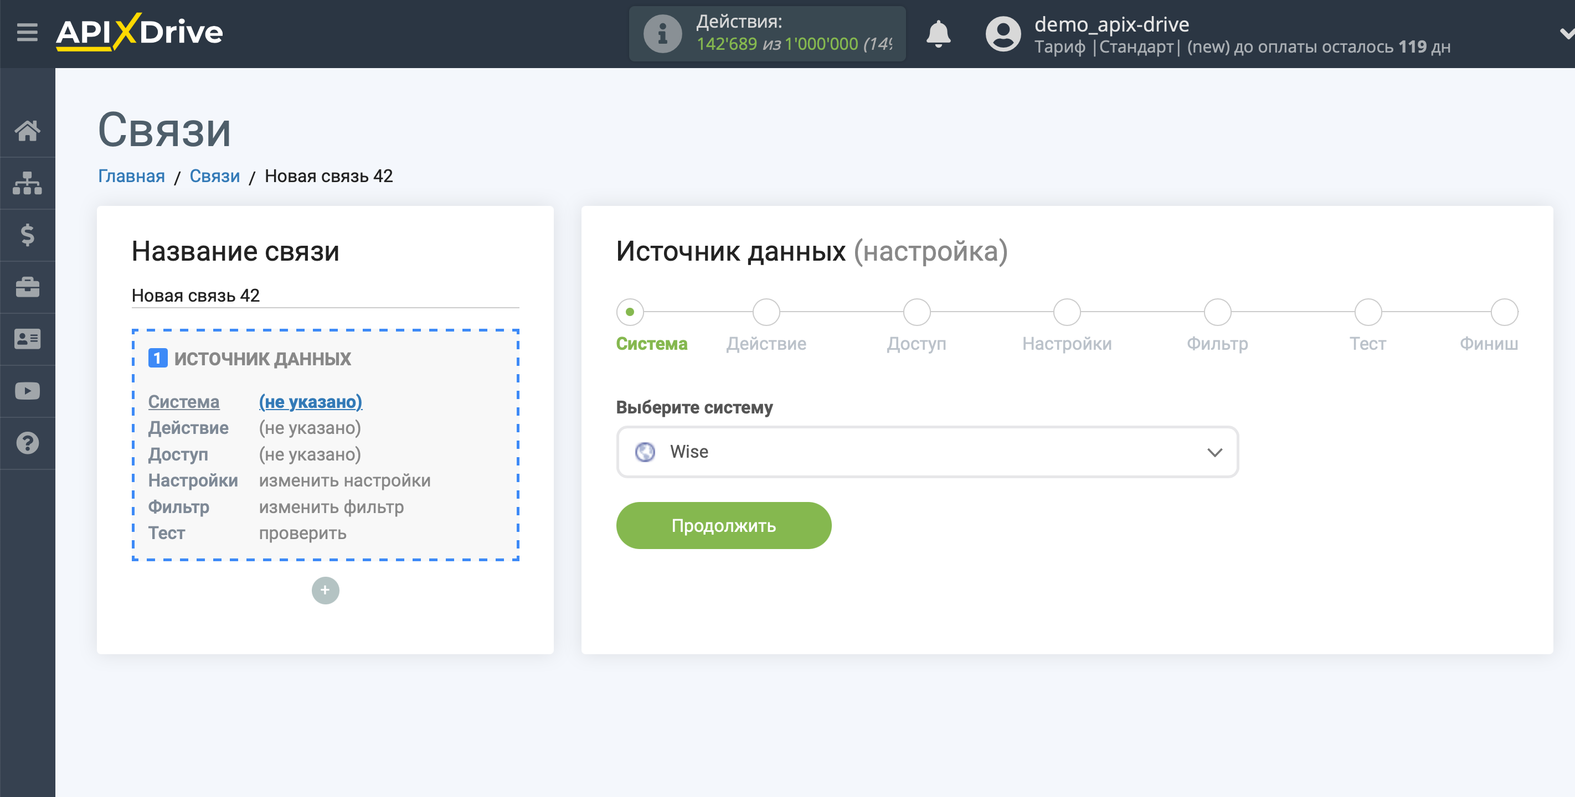Select the Настройки step circle
This screenshot has height=797, width=1575.
pyautogui.click(x=1067, y=312)
